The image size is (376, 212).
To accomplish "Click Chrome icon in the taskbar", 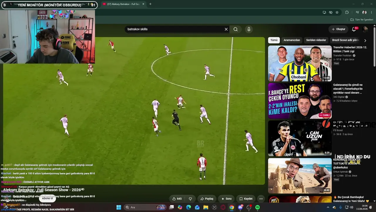I will coord(232,207).
